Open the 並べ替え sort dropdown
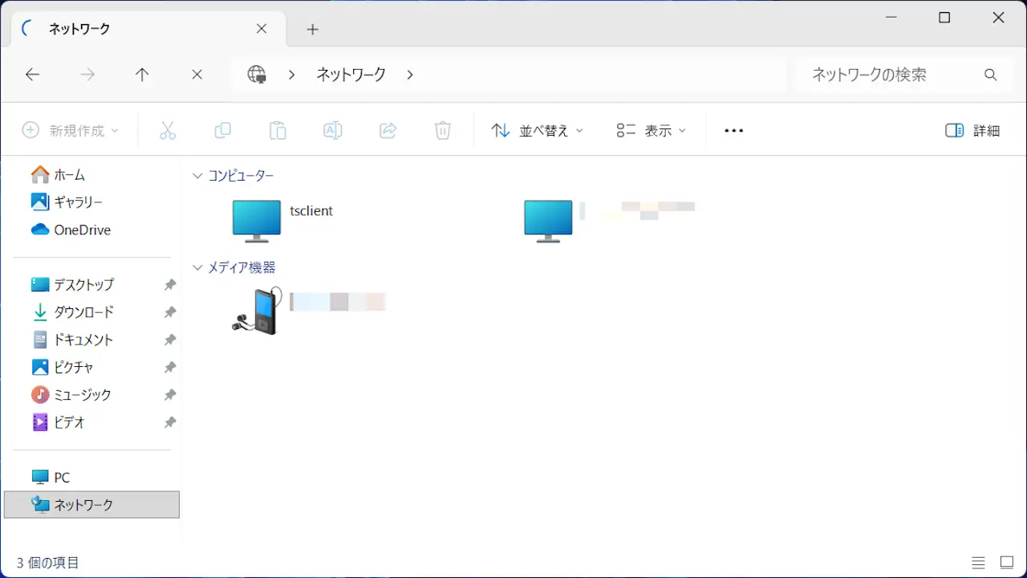 pos(537,131)
